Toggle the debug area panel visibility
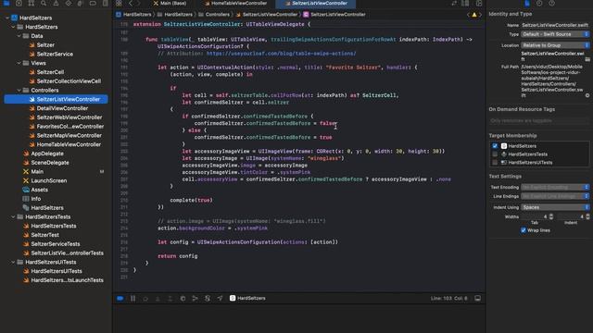The height and width of the screenshot is (333, 593). (x=478, y=298)
